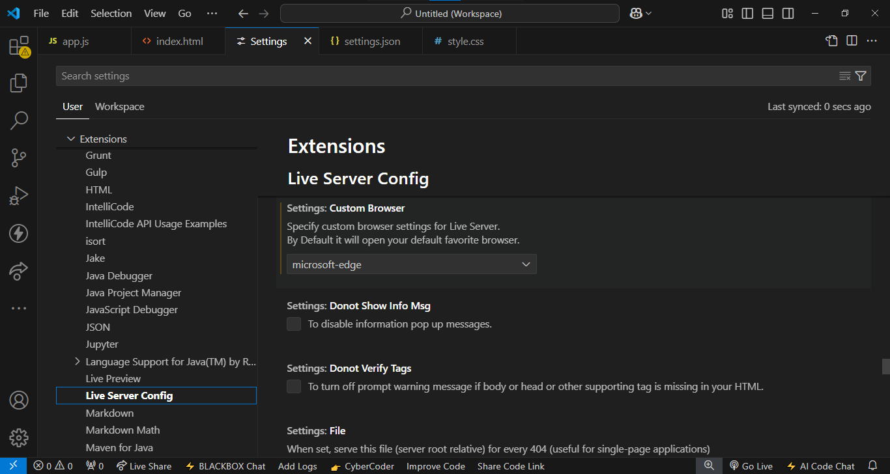Select the Workspace settings scope
The width and height of the screenshot is (890, 474).
point(120,107)
